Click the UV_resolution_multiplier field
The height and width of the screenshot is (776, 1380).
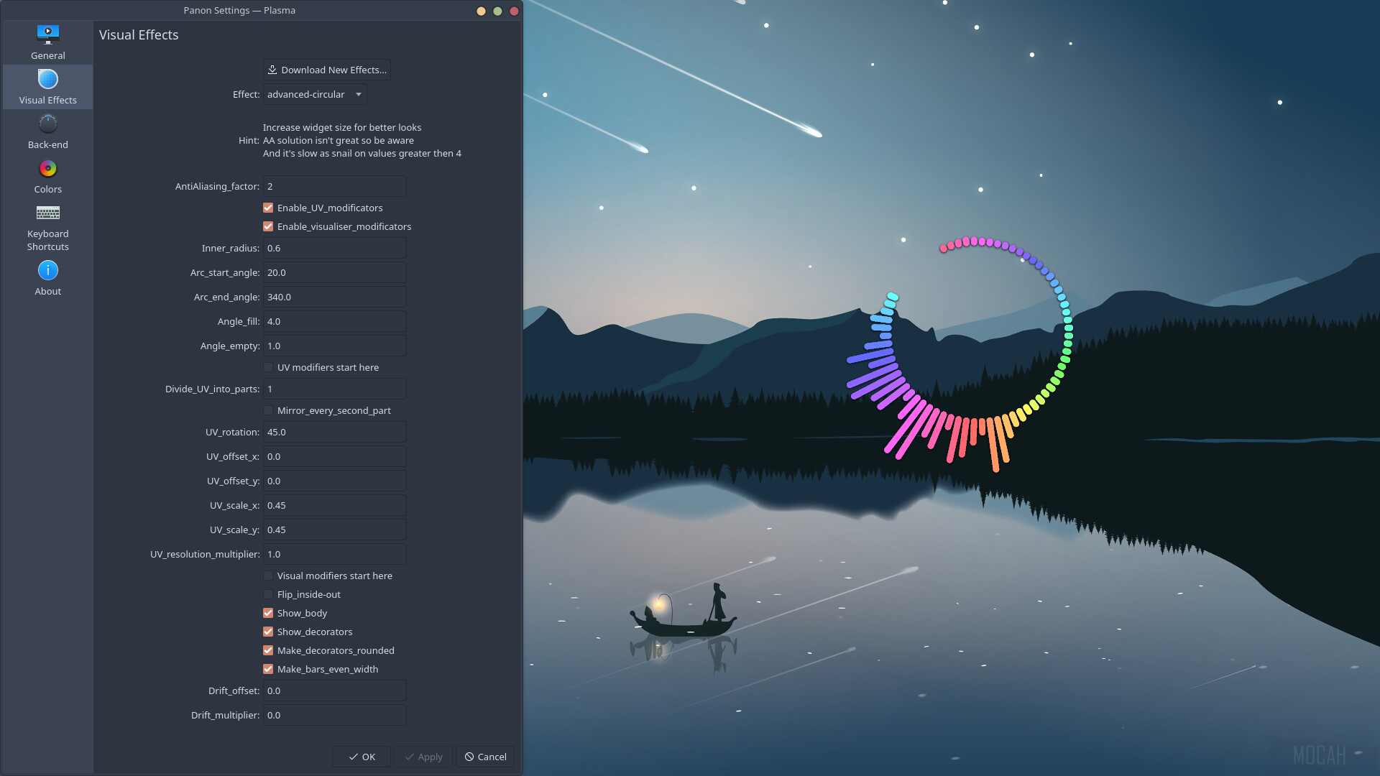click(334, 554)
